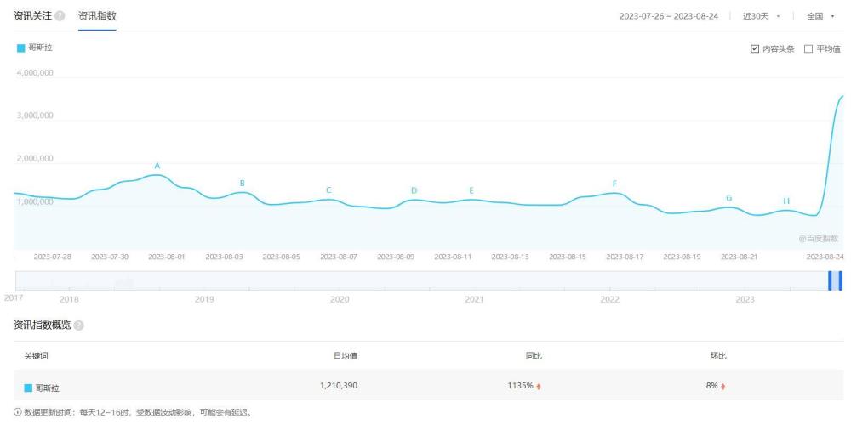
Task: Click the 环比 up arrow indicator
Action: [x=722, y=387]
